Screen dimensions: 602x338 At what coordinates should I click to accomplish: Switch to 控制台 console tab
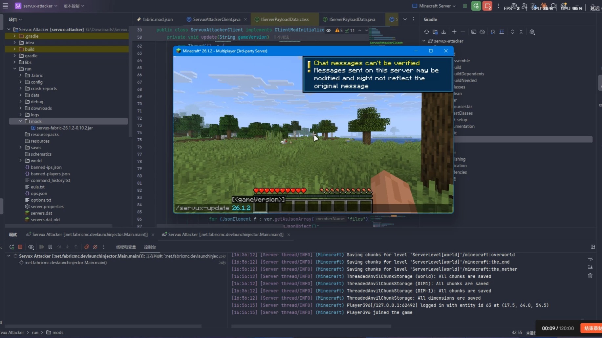point(150,247)
